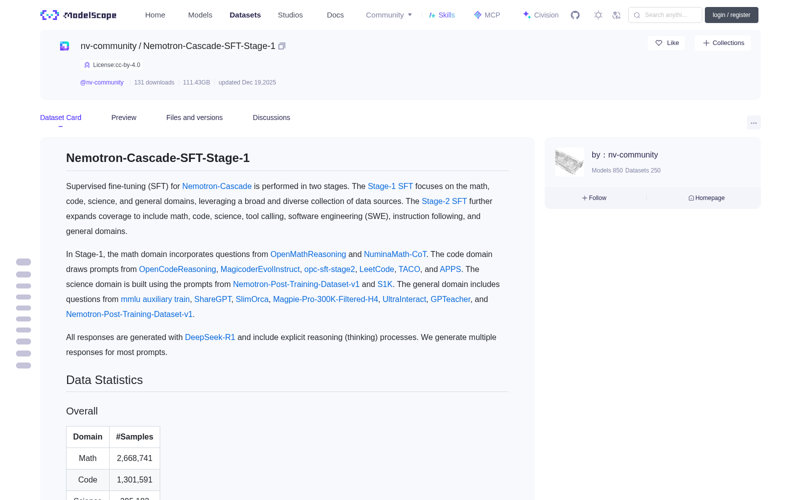Viewport: 801px width, 500px height.
Task: Switch to the Preview tab
Action: pos(124,117)
